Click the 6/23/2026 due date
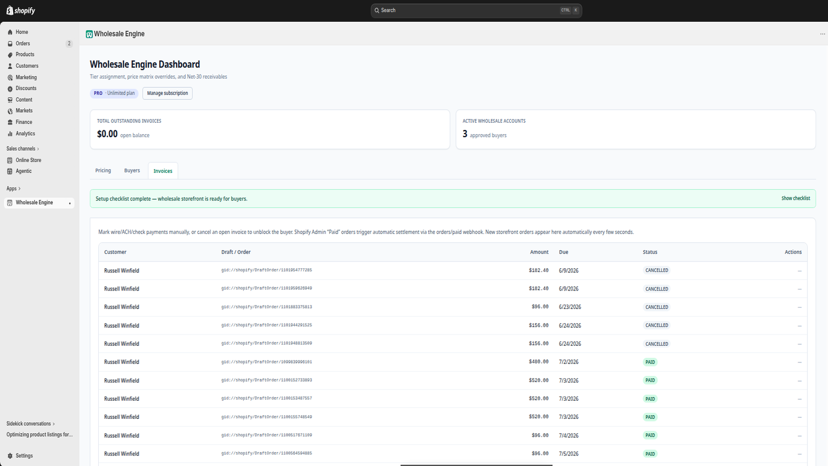828x466 pixels. coord(570,307)
